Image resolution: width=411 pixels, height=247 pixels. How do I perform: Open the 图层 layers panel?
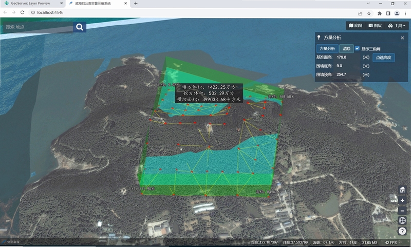(x=375, y=25)
